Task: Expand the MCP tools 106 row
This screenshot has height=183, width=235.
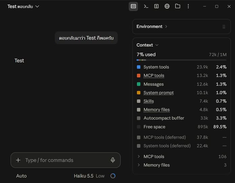Action: tap(182, 157)
